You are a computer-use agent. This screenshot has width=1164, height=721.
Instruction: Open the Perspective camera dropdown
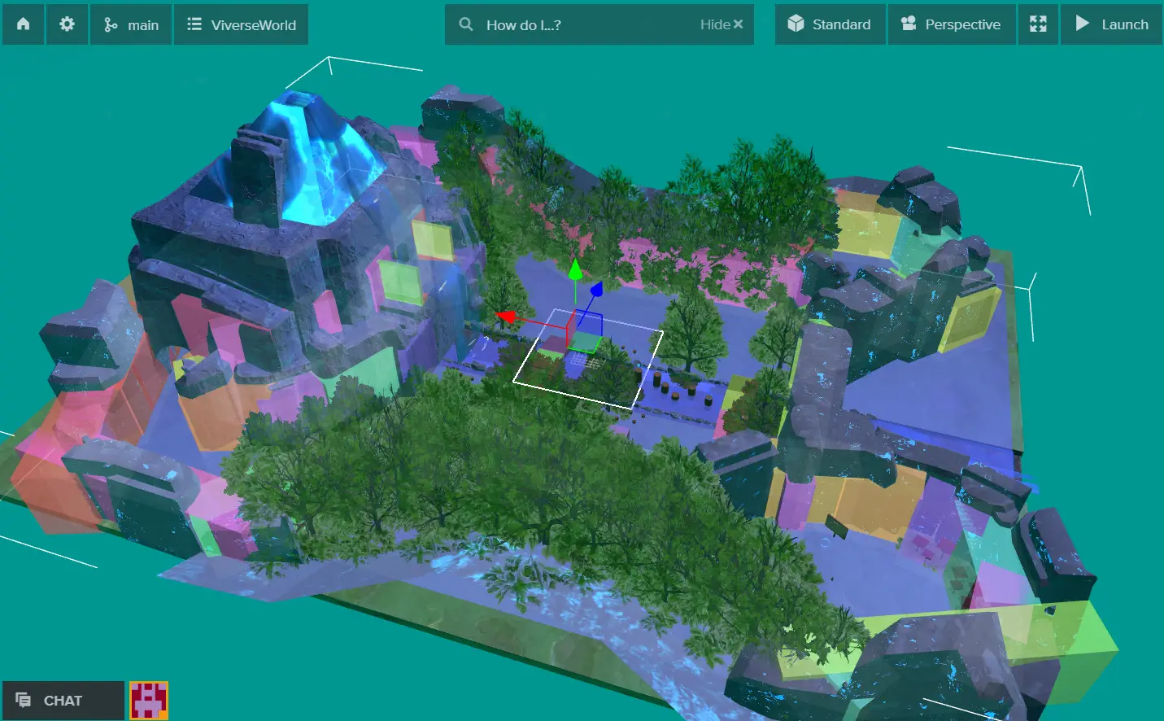pos(951,24)
